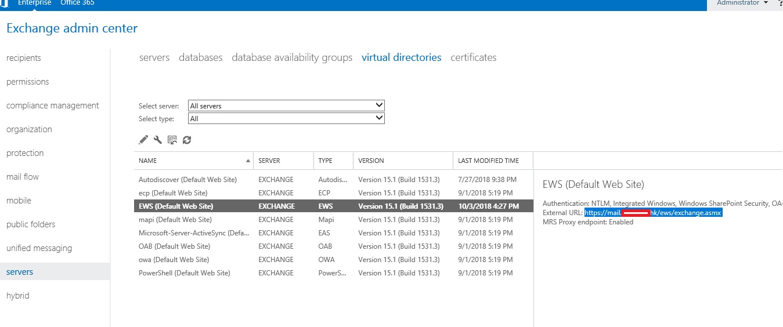Select mapi (Default Web Site) row
The width and height of the screenshot is (783, 327).
click(x=333, y=220)
